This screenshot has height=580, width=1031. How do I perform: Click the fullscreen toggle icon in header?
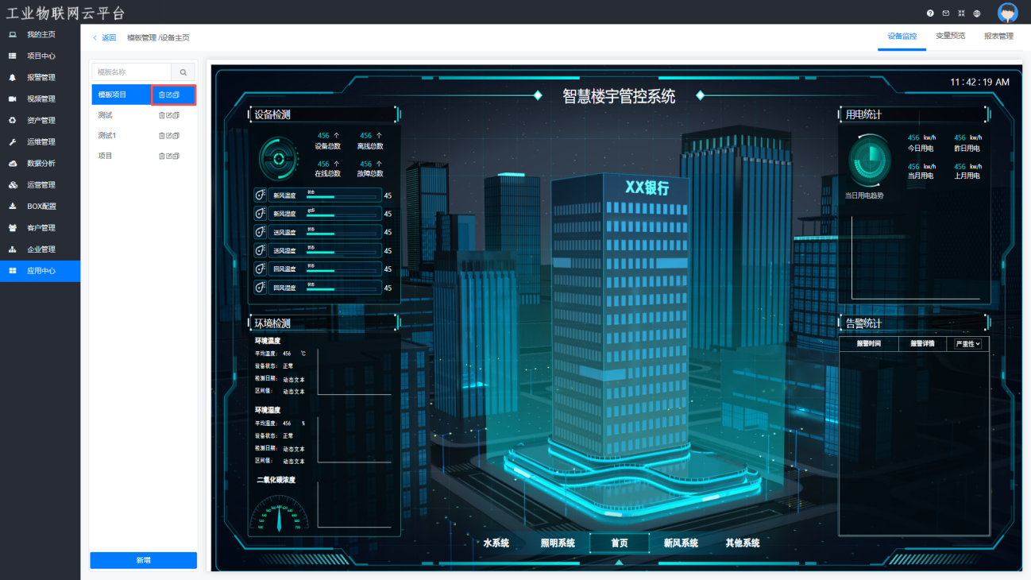coord(961,14)
